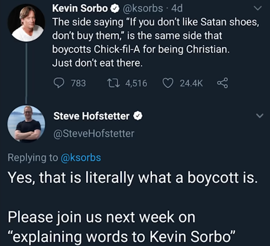Open Steve Hofstetter's profile picture
Viewport: 270px width, 246px height.
pyautogui.click(x=27, y=123)
